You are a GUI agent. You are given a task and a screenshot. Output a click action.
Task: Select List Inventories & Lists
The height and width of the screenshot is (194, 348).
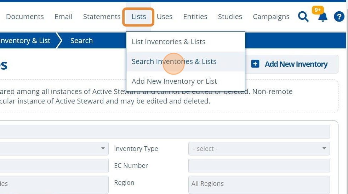[169, 42]
